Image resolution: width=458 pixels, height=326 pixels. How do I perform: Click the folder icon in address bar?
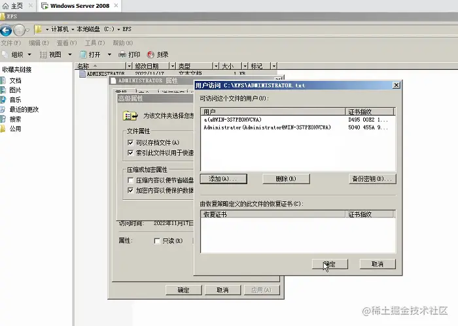tap(38, 29)
